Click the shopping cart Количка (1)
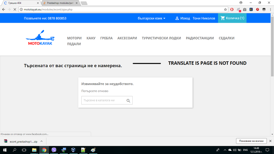Viewport: 274px width, 154px height. click(x=232, y=18)
